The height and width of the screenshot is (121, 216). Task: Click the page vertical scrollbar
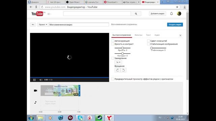(187, 46)
